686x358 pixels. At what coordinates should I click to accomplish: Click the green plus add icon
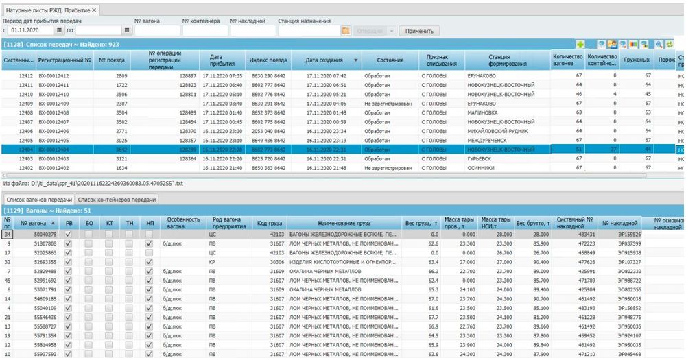pyautogui.click(x=580, y=45)
